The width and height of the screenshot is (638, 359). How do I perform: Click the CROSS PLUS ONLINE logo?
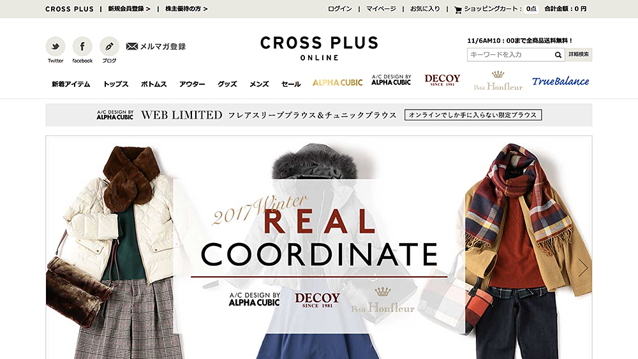point(320,48)
